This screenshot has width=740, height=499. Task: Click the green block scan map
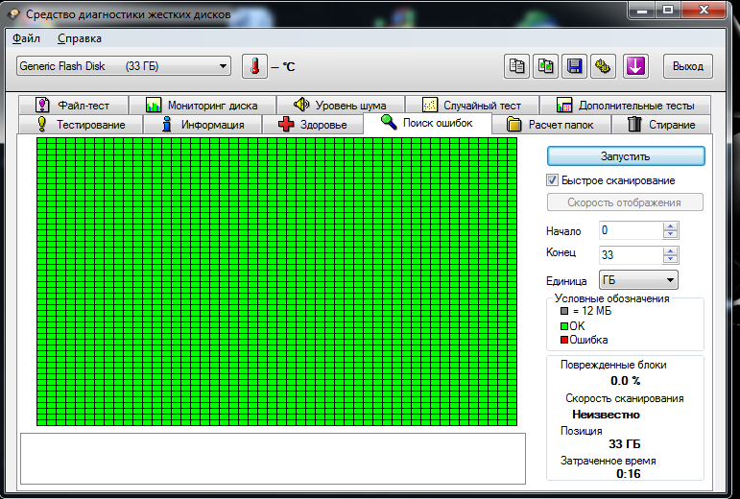(276, 281)
